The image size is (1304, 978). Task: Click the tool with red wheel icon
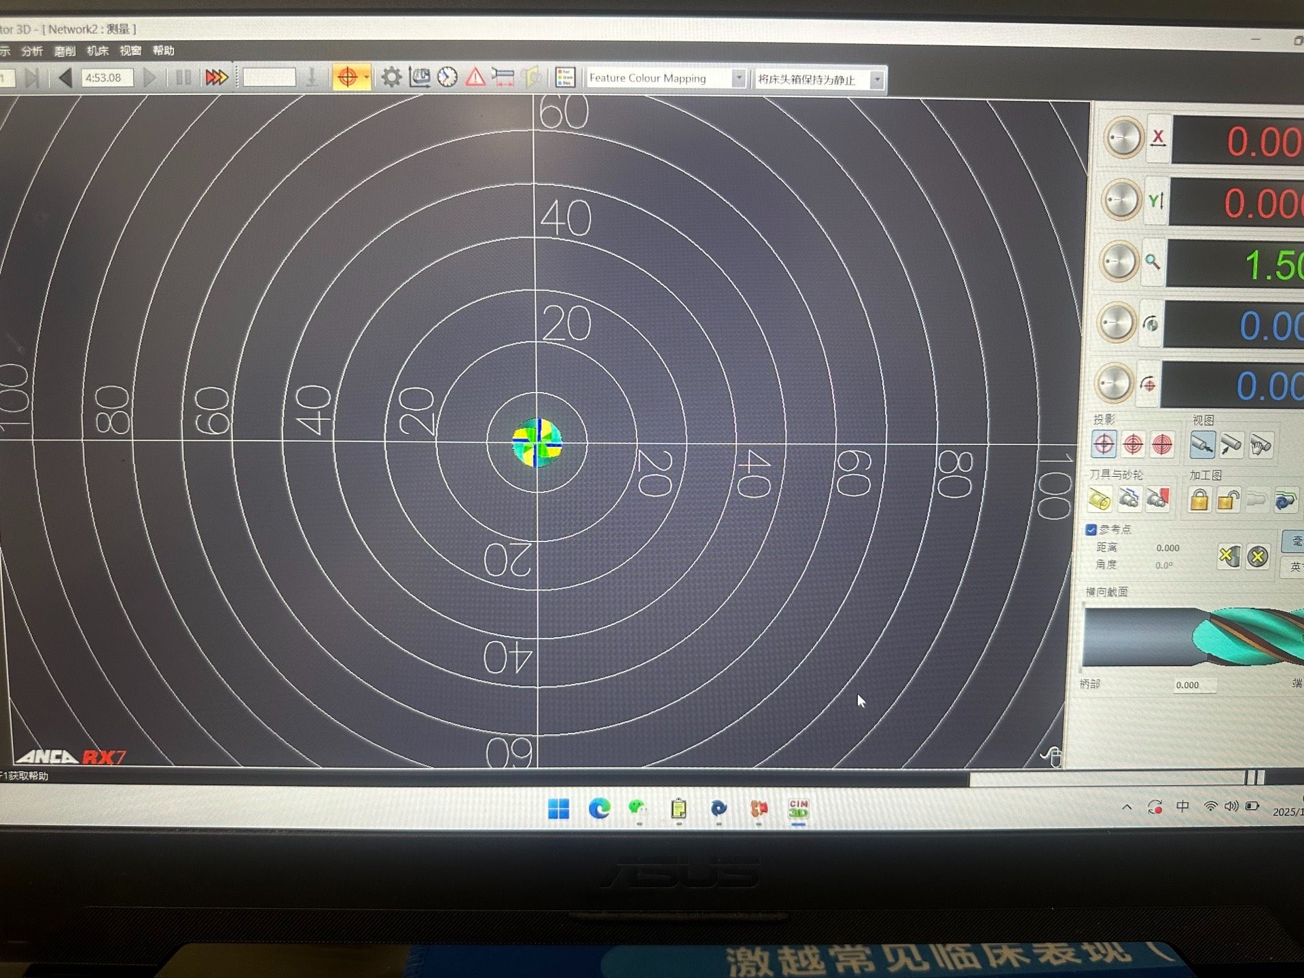(1158, 500)
